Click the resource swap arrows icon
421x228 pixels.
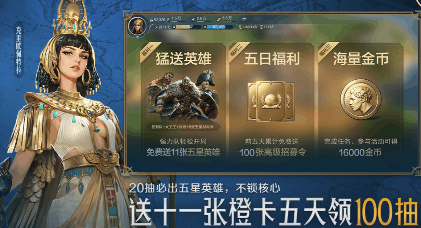(244, 19)
